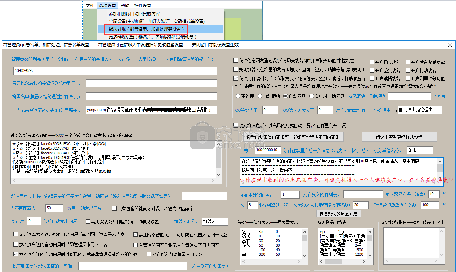Click the 允许兑入的群列表 field
This screenshot has width=456, height=272.
[x=363, y=194]
